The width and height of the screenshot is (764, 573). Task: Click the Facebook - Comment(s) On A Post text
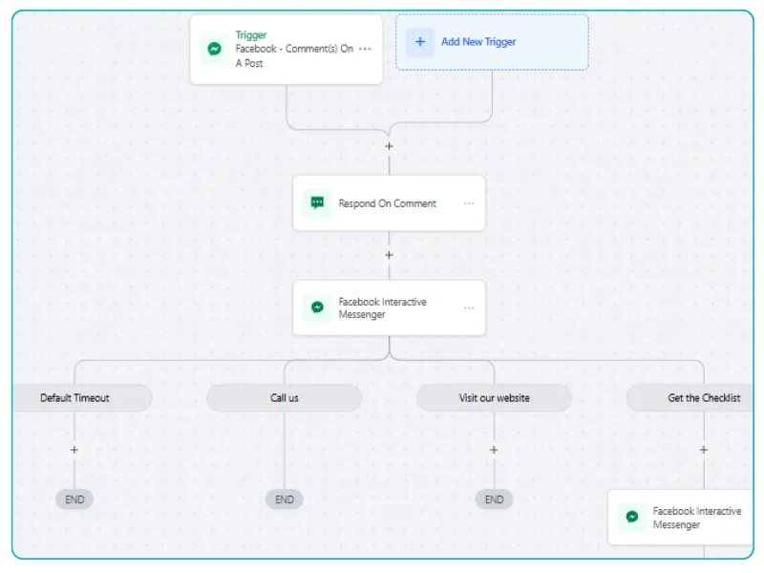click(x=294, y=55)
